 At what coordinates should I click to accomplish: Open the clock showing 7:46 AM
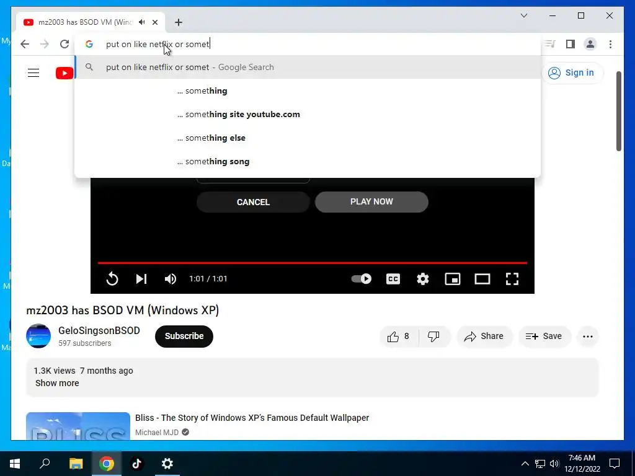coord(582,464)
